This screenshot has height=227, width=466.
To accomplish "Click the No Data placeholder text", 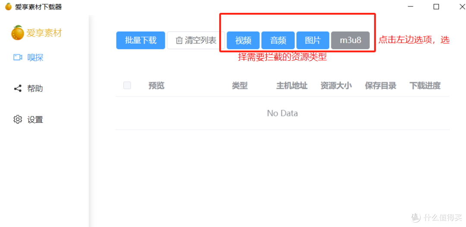I will (x=282, y=113).
